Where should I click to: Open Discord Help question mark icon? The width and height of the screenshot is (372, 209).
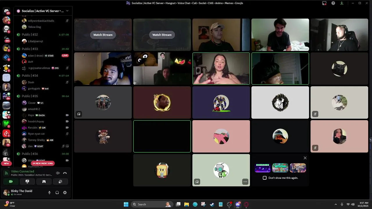[x=333, y=3]
